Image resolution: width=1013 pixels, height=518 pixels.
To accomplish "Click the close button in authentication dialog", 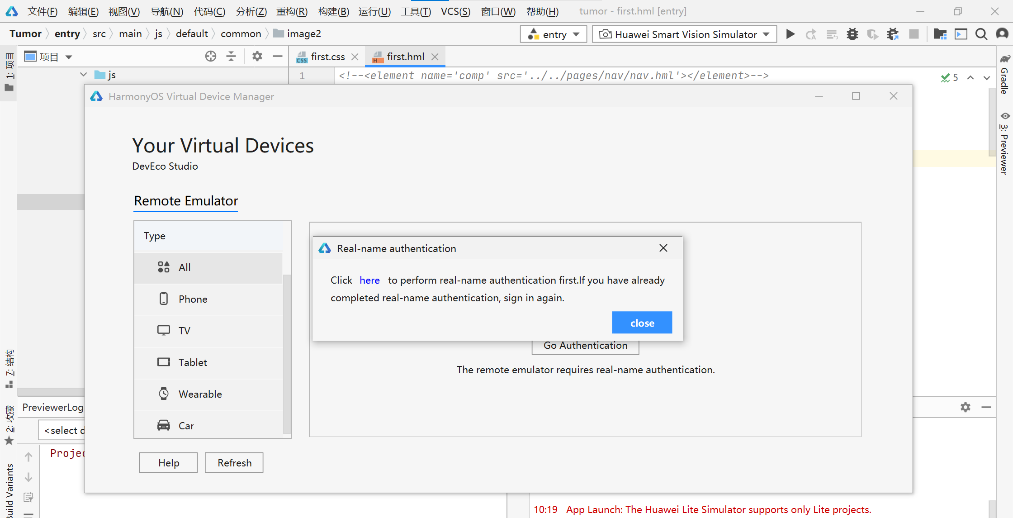I will [x=642, y=323].
